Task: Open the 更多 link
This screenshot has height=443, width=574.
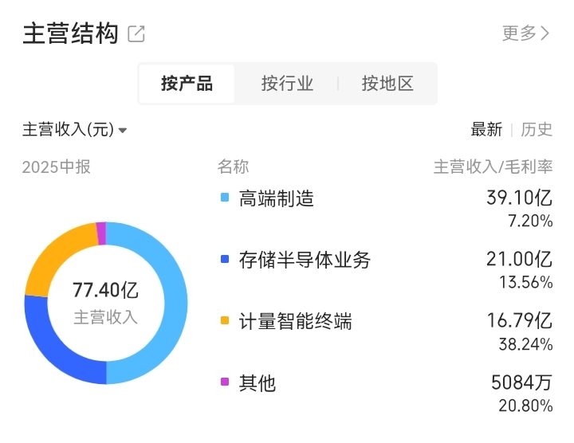Action: click(x=525, y=33)
